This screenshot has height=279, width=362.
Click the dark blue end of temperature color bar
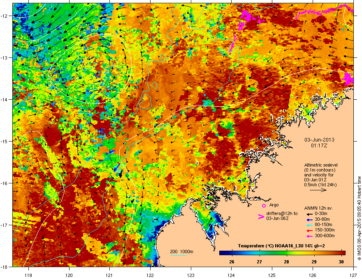pos(222,253)
